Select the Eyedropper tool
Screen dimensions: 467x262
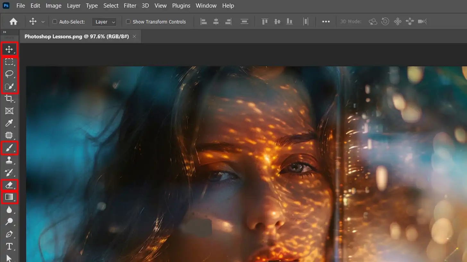pos(9,123)
